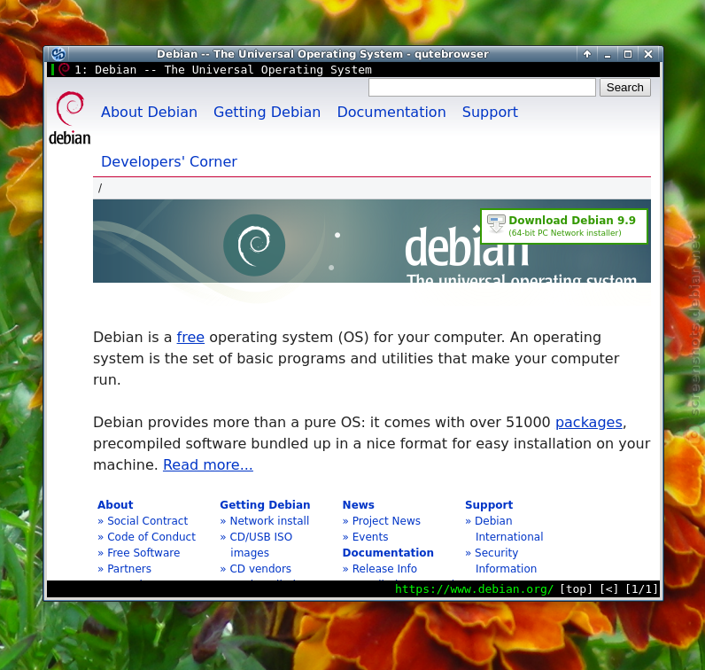Close the qutebrowser window

[648, 54]
